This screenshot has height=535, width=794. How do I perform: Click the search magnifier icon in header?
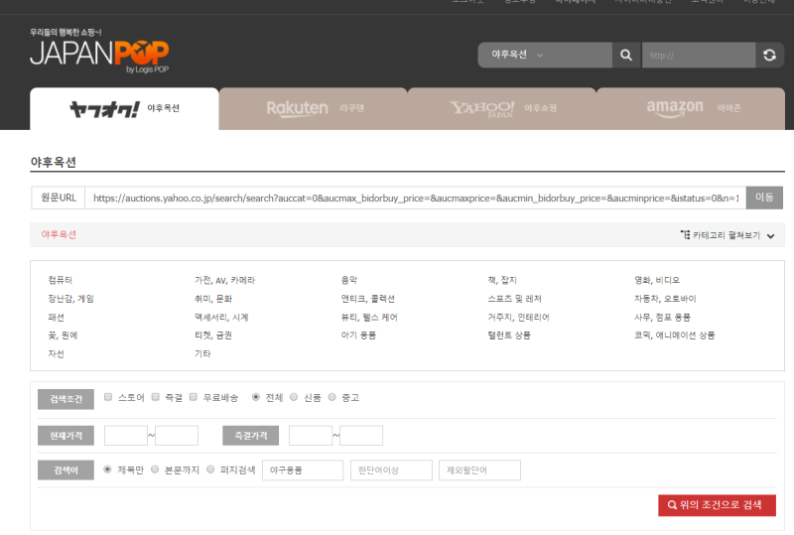click(x=626, y=56)
